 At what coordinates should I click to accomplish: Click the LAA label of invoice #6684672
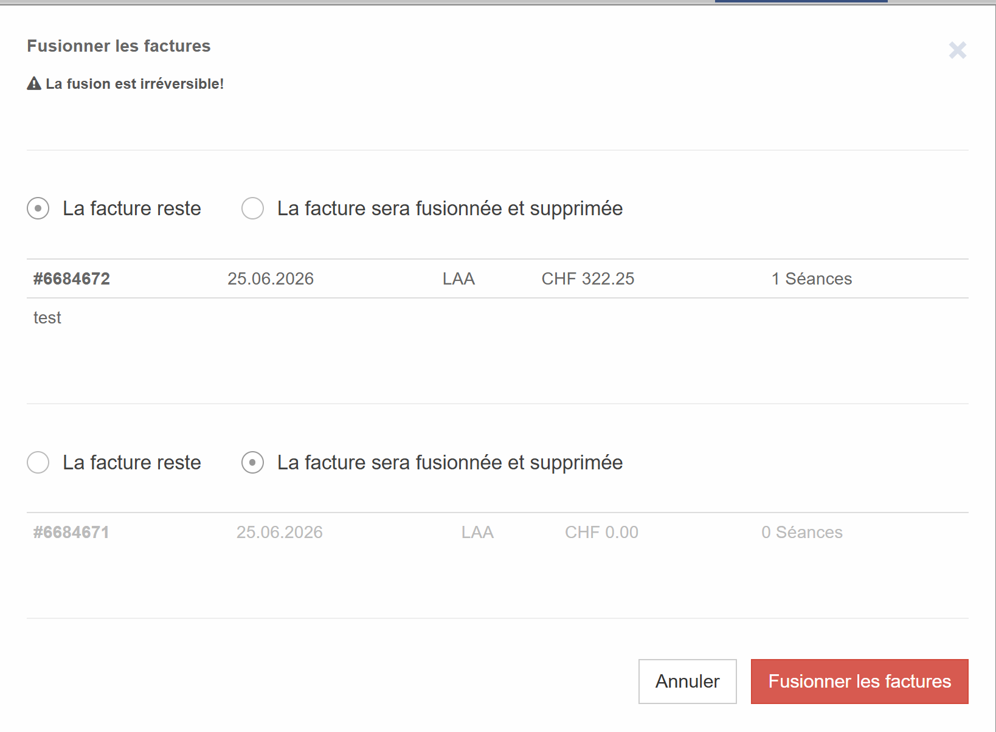pyautogui.click(x=458, y=278)
